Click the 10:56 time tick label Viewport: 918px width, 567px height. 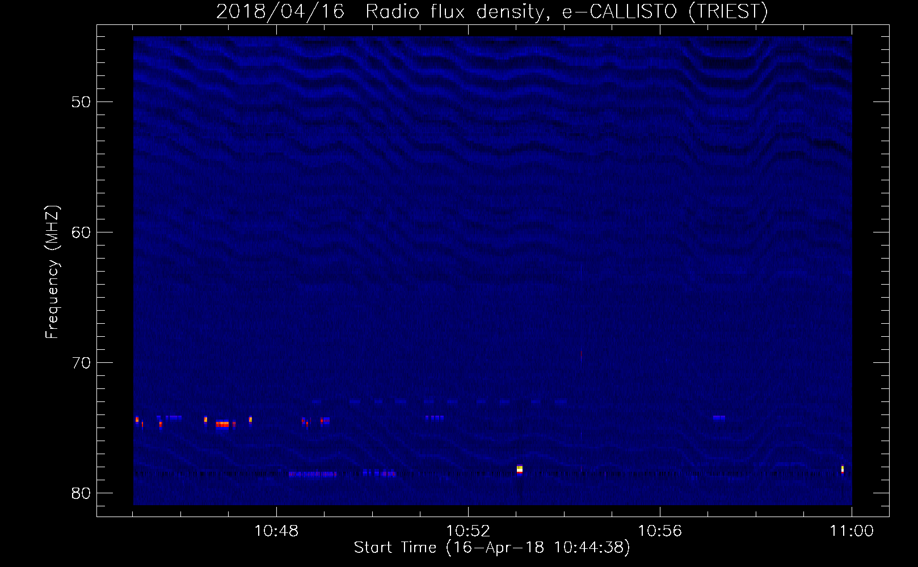[x=660, y=531]
